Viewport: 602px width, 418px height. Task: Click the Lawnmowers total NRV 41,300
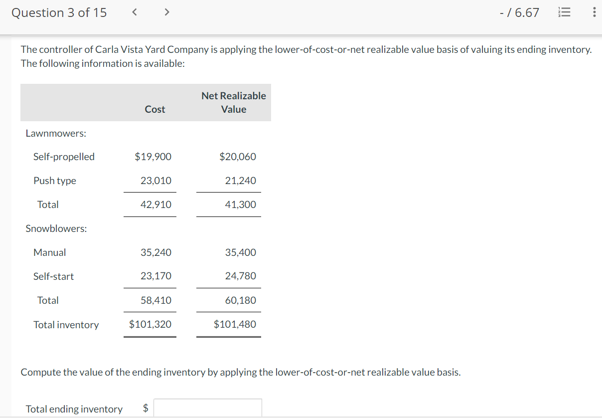(x=241, y=205)
